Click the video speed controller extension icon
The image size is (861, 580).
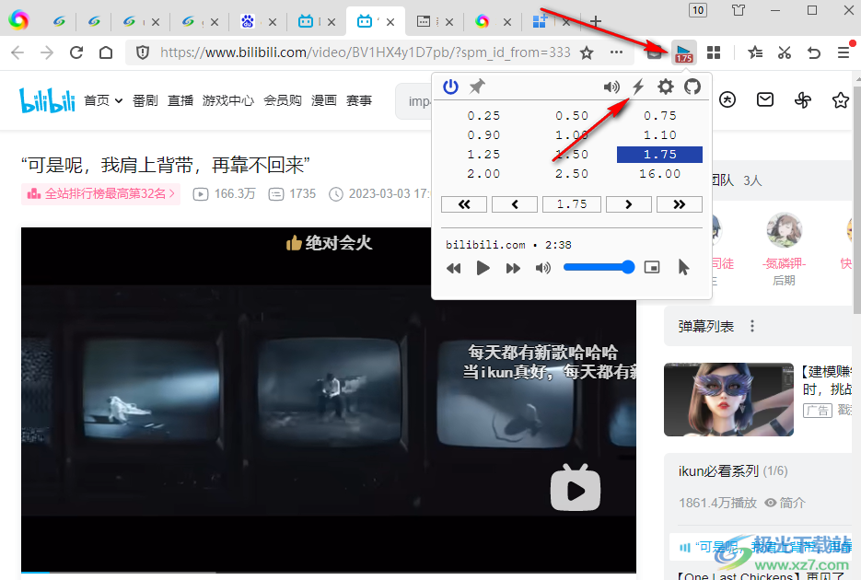[x=683, y=52]
